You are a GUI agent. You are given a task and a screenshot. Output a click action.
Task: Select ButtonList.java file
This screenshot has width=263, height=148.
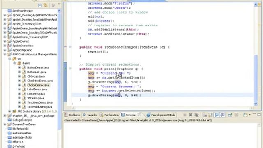37,72
